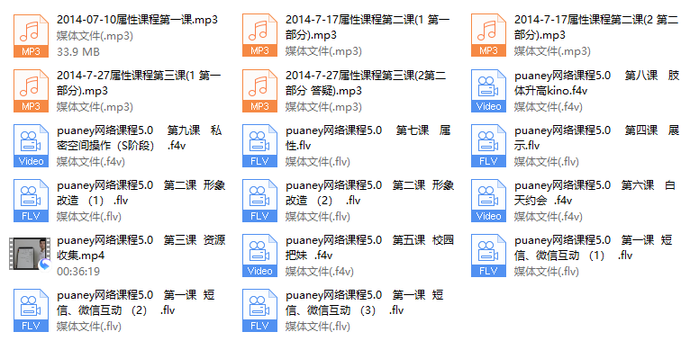Select filename text 第八课 肢体升高kino.f4v

coord(597,84)
